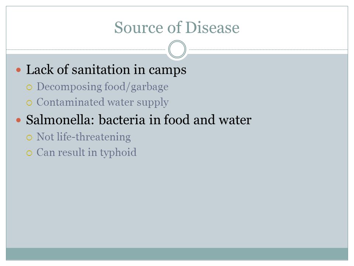Click the decorative circle under the title
Screen dimensions: 354x266
tap(177, 49)
